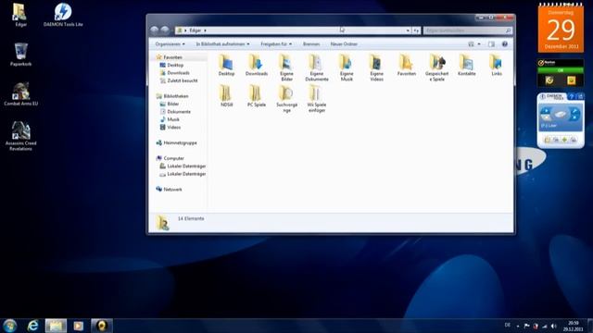Select the Eigene Musik folder

pos(347,68)
